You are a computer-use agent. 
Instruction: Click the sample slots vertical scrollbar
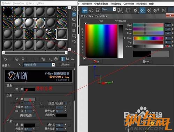point(69,29)
